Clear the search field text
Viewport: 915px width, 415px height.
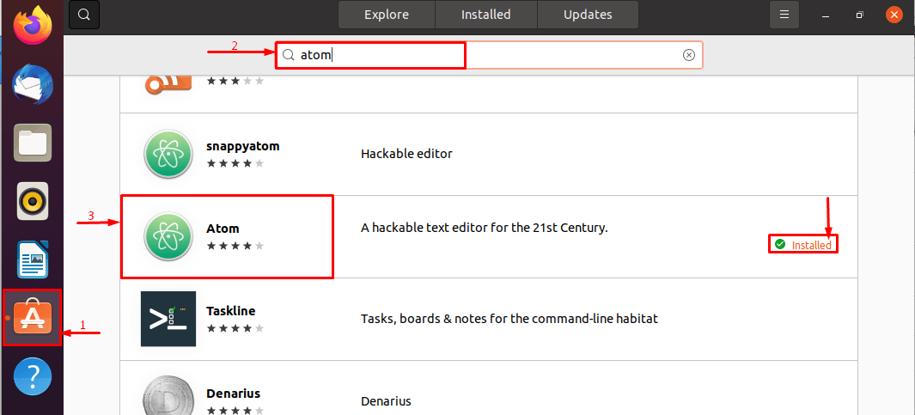click(688, 55)
